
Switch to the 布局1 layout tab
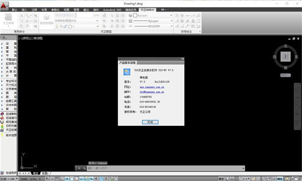click(x=45, y=173)
